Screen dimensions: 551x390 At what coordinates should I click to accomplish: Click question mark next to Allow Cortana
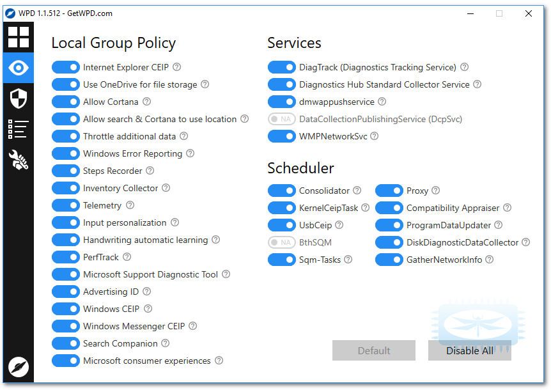click(146, 102)
